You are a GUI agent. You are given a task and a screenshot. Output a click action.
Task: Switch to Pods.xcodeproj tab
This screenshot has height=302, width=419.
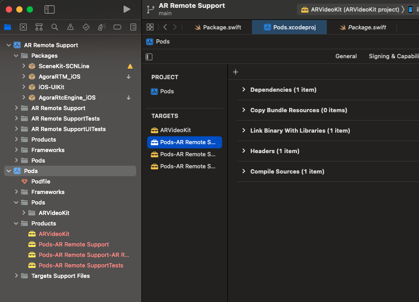click(x=290, y=27)
